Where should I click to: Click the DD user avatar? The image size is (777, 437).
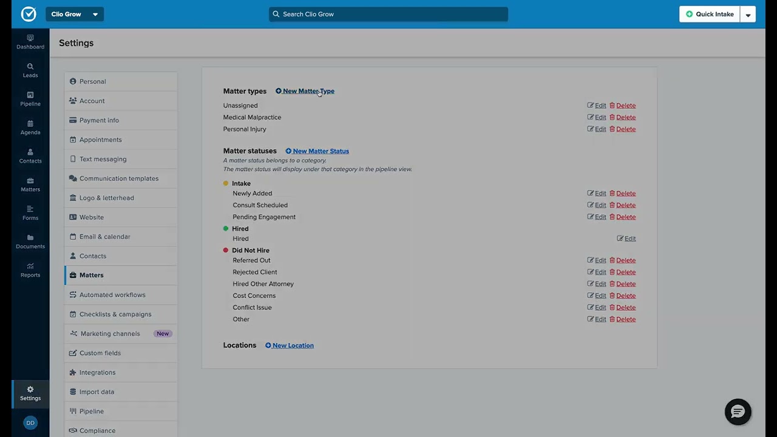30,422
